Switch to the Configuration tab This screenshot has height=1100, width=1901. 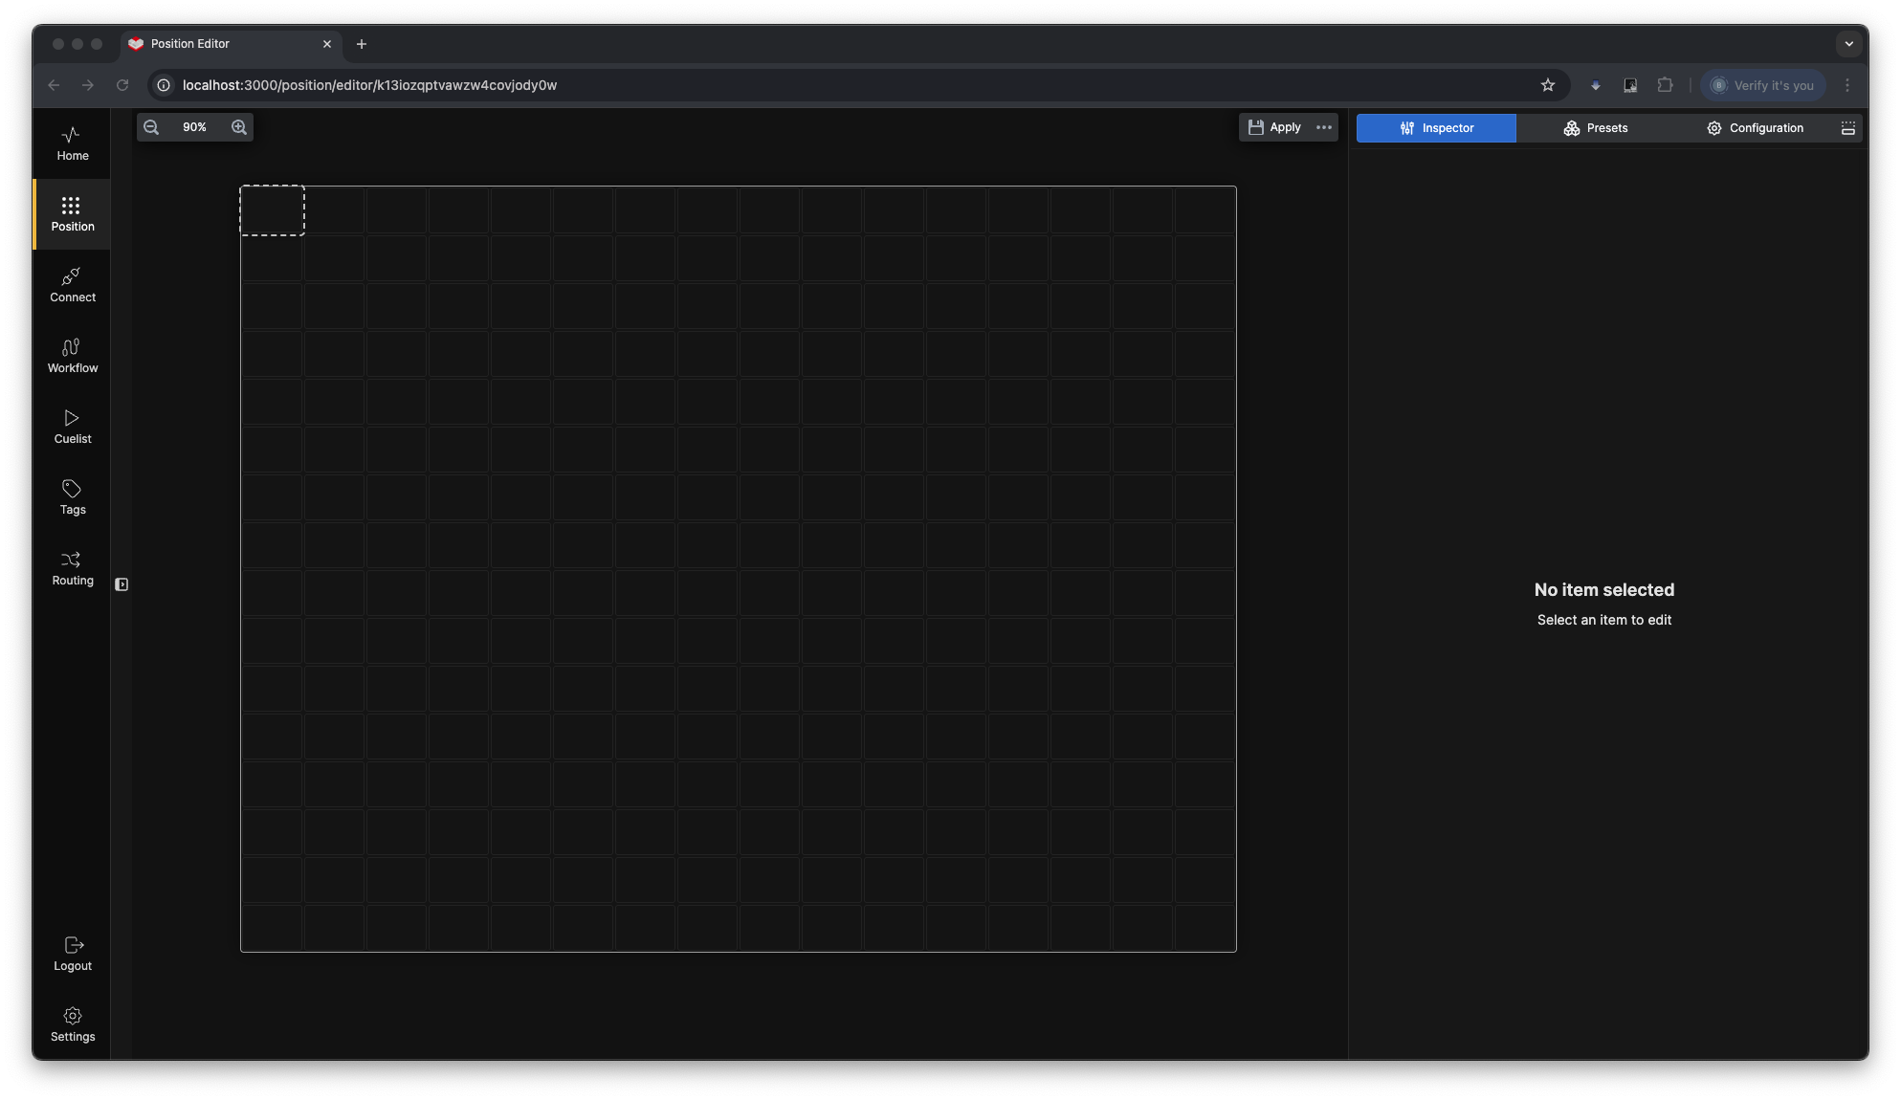[1755, 128]
